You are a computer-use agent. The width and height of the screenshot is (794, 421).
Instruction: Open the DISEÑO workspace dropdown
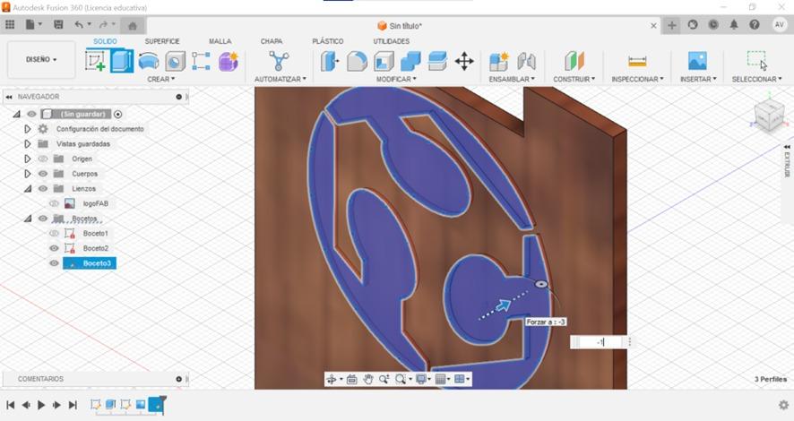pyautogui.click(x=41, y=60)
